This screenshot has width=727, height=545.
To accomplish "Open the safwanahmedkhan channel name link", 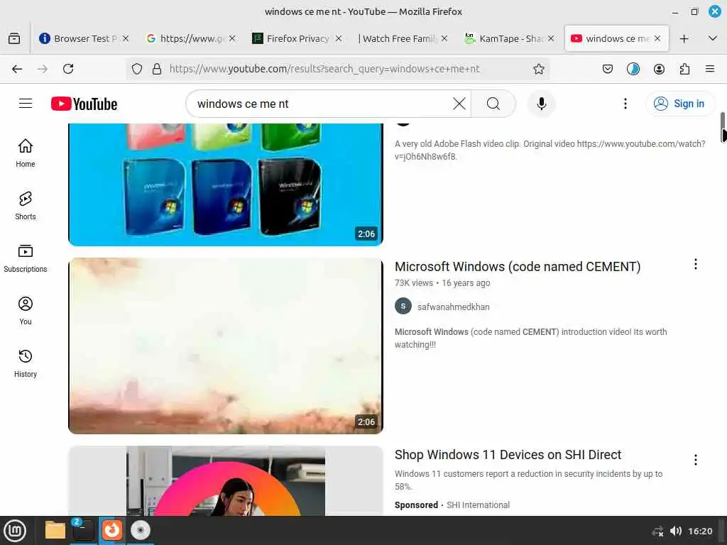I will click(x=453, y=307).
